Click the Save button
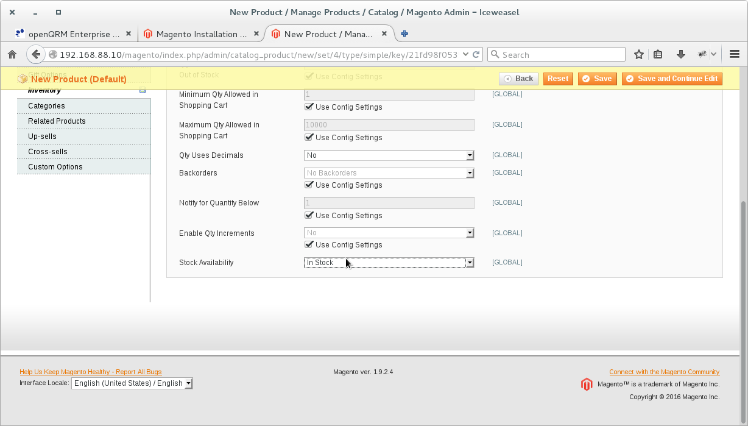This screenshot has height=426, width=748. (x=597, y=79)
